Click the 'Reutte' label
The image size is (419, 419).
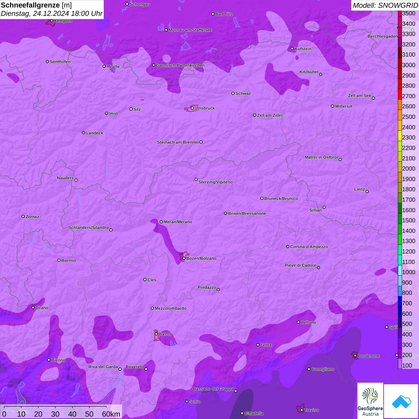[113, 66]
